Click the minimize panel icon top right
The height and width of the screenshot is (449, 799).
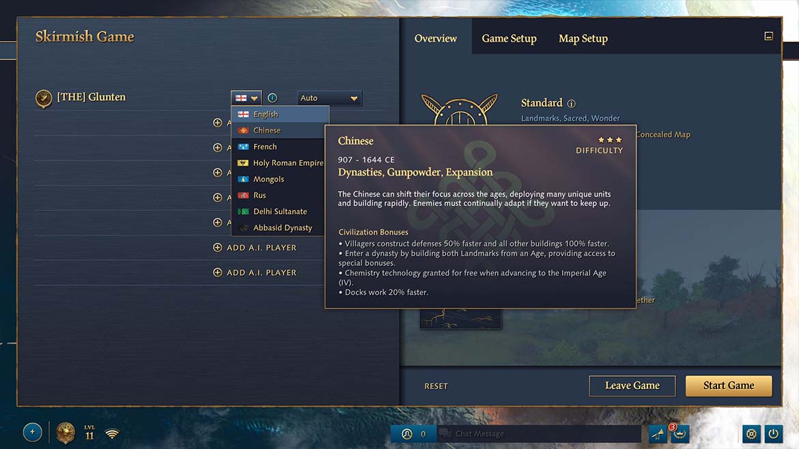768,36
